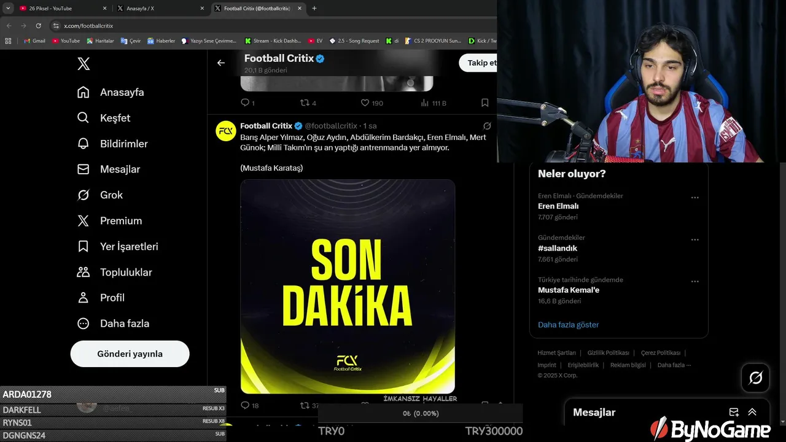The image size is (786, 442).
Task: Open Erişilebilirlik footer link
Action: pos(583,365)
